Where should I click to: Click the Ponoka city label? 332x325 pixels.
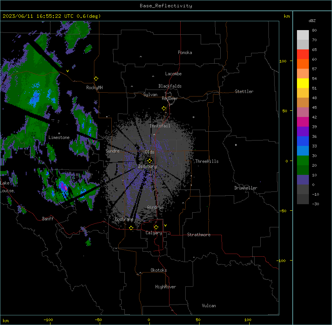coord(185,52)
